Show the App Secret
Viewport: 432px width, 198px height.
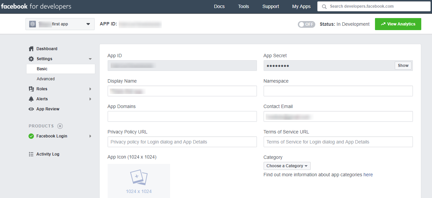click(403, 66)
